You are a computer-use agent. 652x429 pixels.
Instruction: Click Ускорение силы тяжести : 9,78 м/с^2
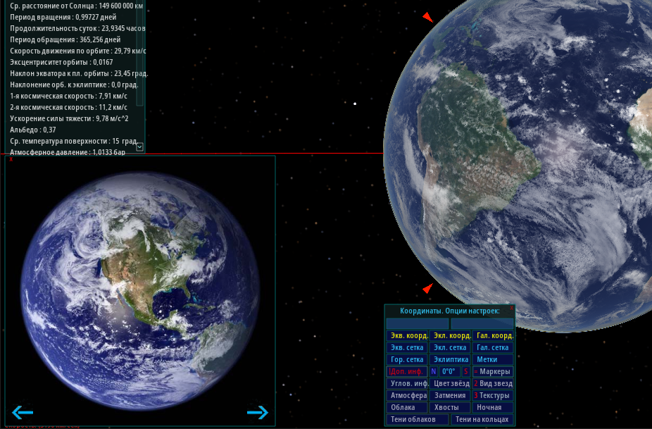coord(69,118)
